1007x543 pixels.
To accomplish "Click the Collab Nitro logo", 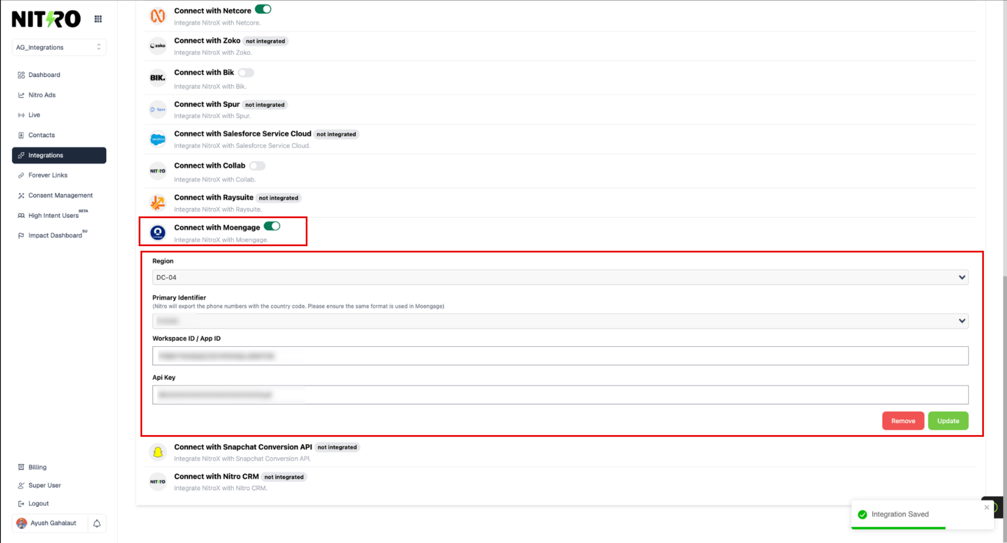I will pyautogui.click(x=158, y=171).
